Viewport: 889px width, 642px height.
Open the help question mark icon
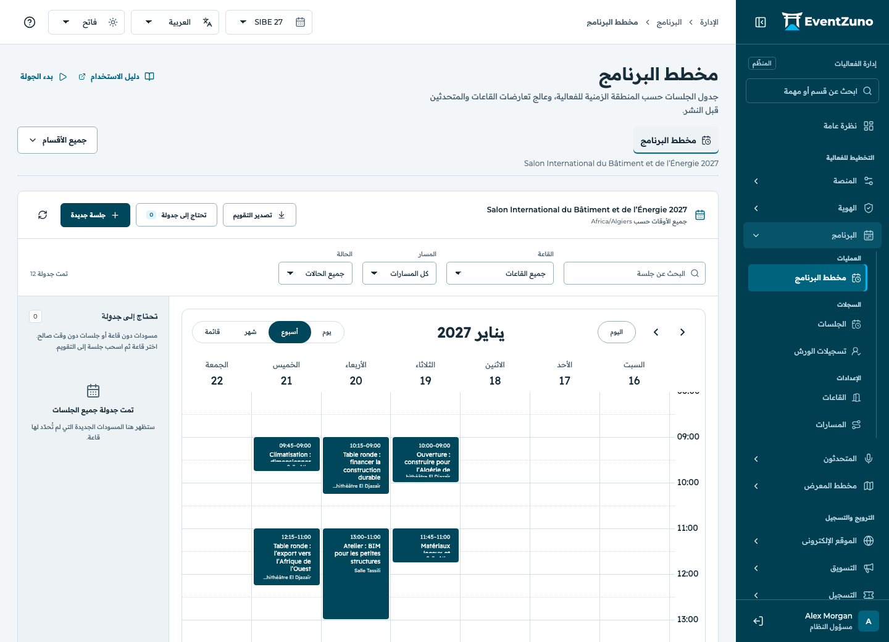pos(30,22)
